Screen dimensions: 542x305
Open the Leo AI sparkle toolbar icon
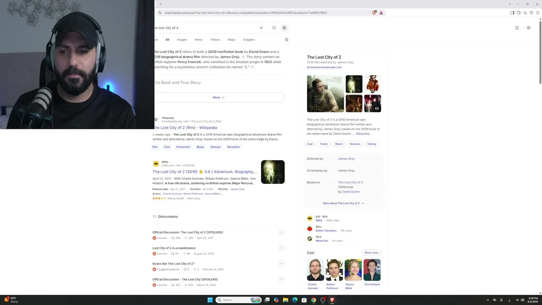coord(525,13)
